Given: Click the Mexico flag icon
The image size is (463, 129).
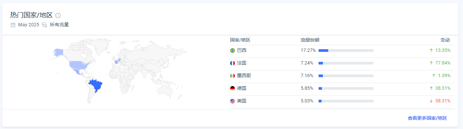Looking at the screenshot, I should [x=233, y=76].
